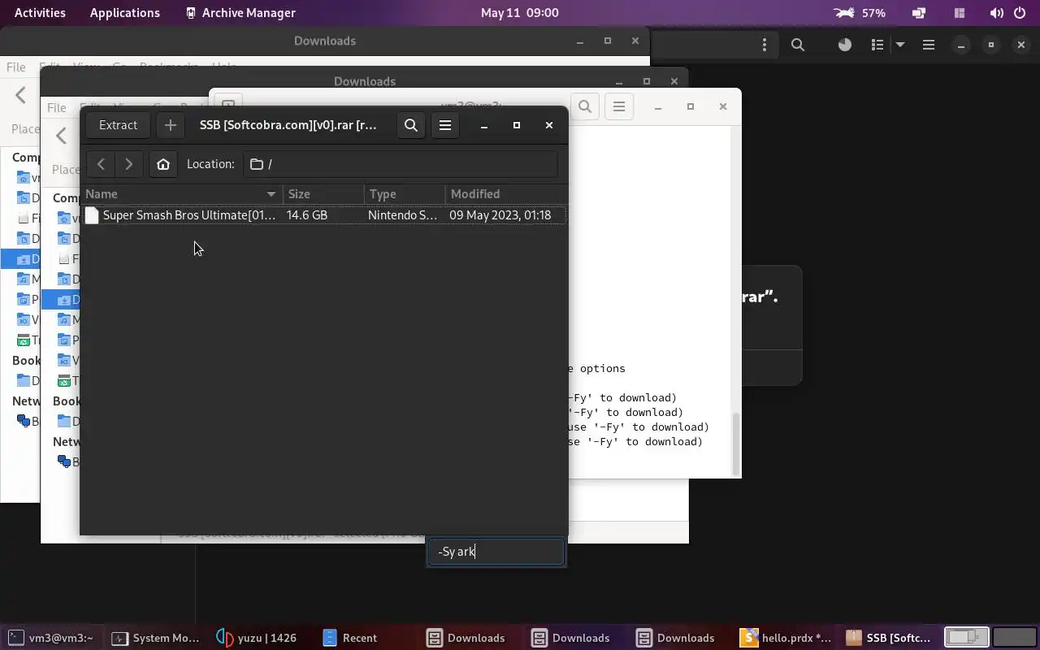Select first workspace in the workspace switcher
1040x650 pixels.
pos(967,637)
